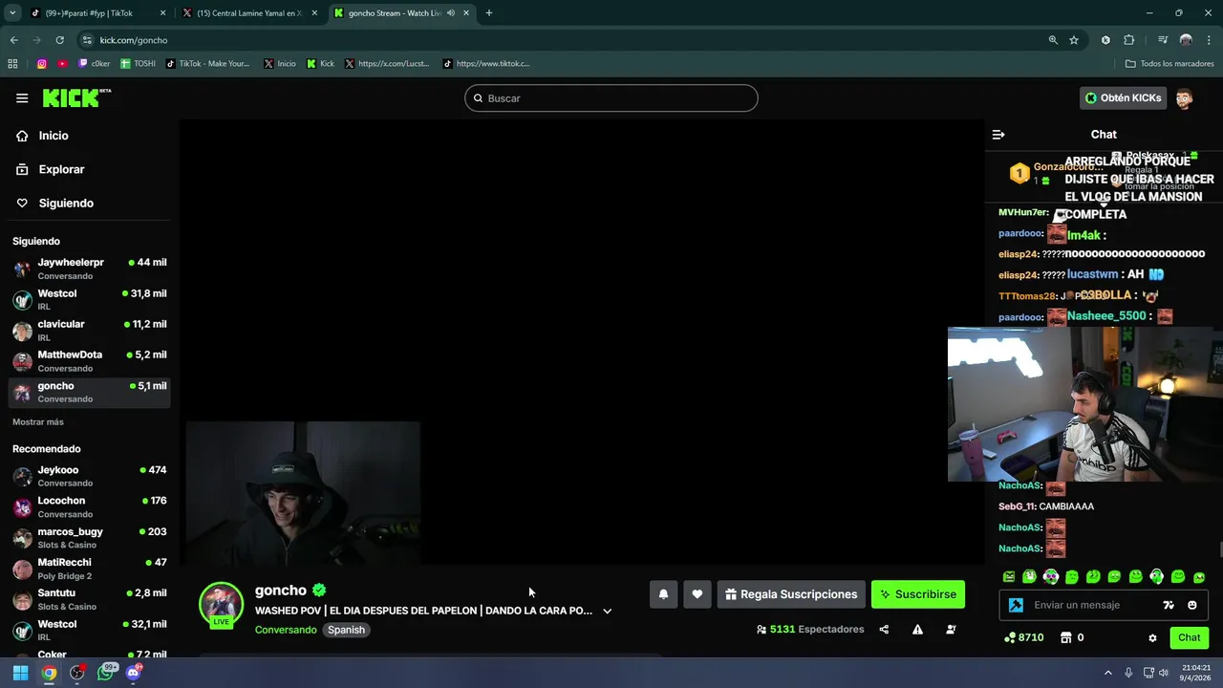
Task: Report the stream via warning triangle icon
Action: tap(917, 630)
